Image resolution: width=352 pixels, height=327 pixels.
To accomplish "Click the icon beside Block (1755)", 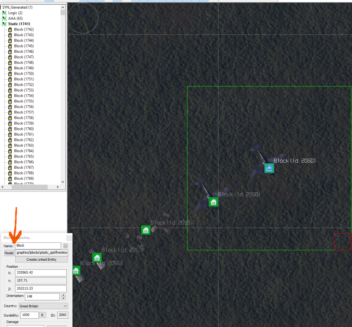I will point(10,101).
